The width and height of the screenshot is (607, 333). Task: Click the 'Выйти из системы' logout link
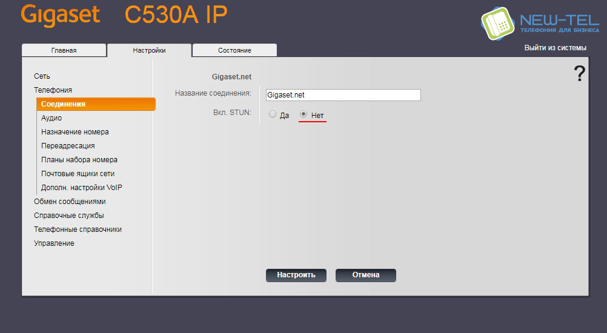click(555, 48)
